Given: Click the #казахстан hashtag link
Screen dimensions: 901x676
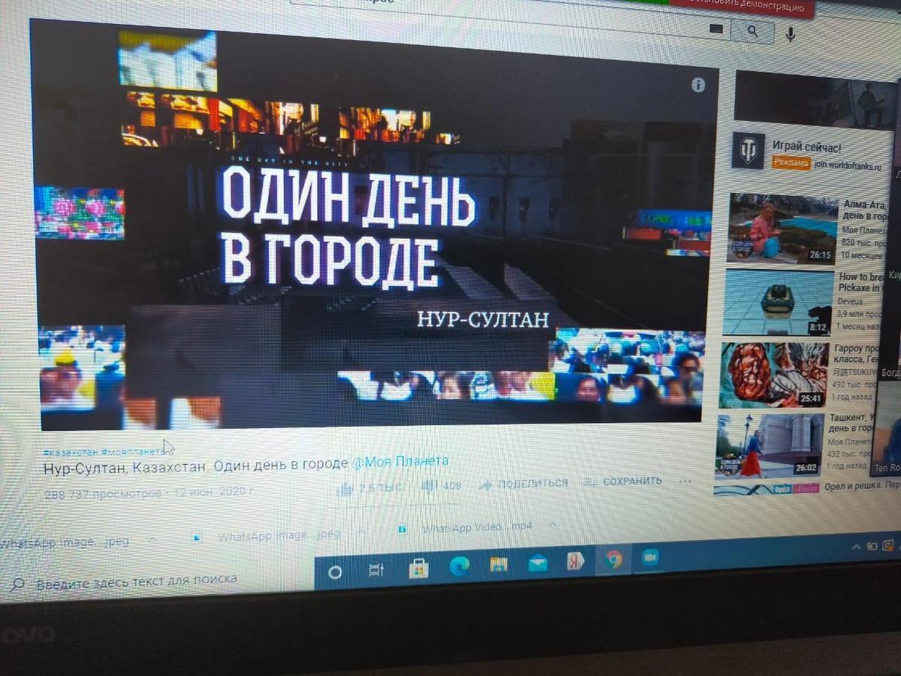Looking at the screenshot, I should click(x=71, y=452).
